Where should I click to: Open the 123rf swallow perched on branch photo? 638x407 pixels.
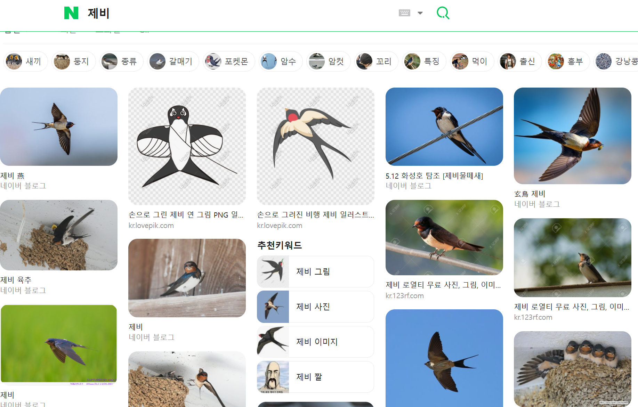444,237
